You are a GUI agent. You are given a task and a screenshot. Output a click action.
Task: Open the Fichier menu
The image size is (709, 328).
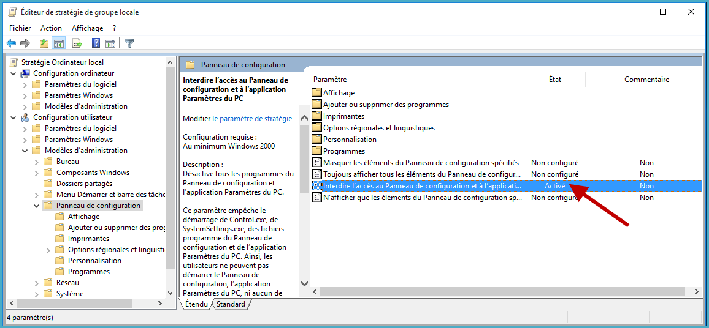coord(20,28)
